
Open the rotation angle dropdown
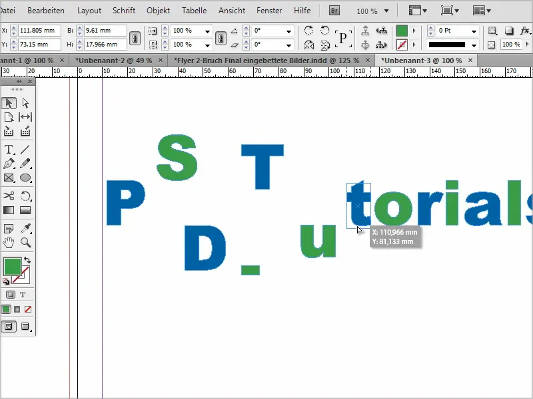[288, 31]
